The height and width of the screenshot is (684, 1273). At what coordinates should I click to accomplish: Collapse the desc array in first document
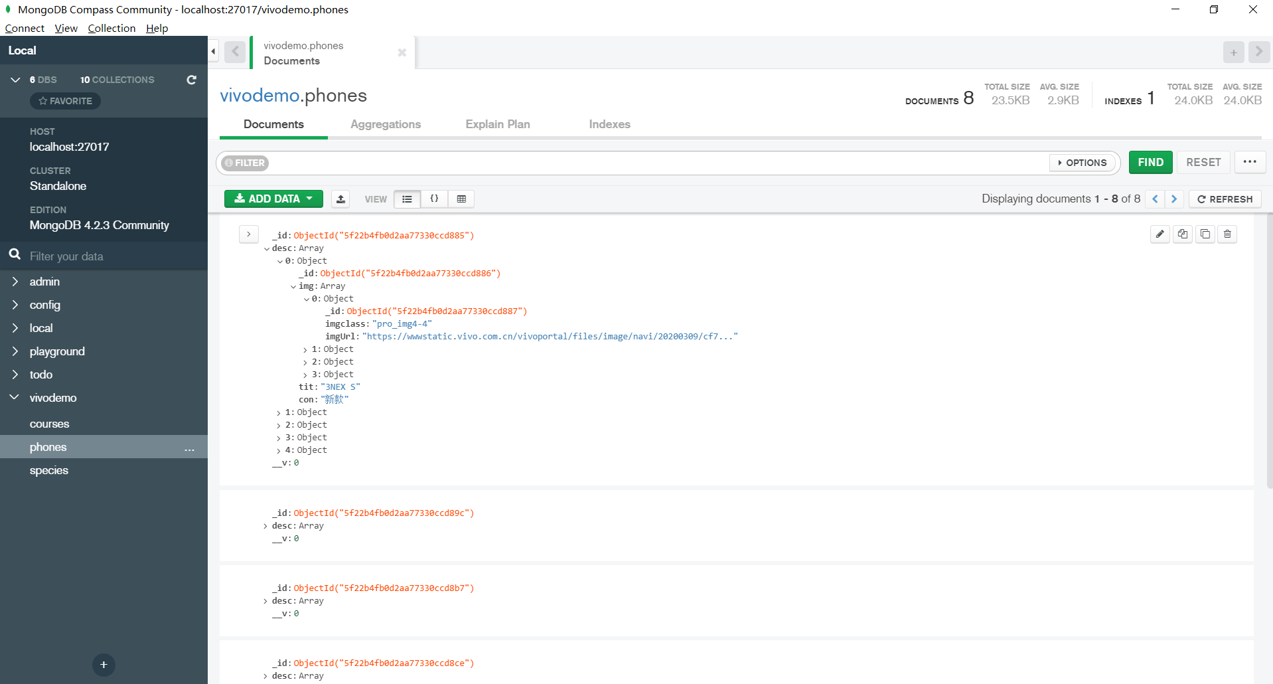click(266, 249)
